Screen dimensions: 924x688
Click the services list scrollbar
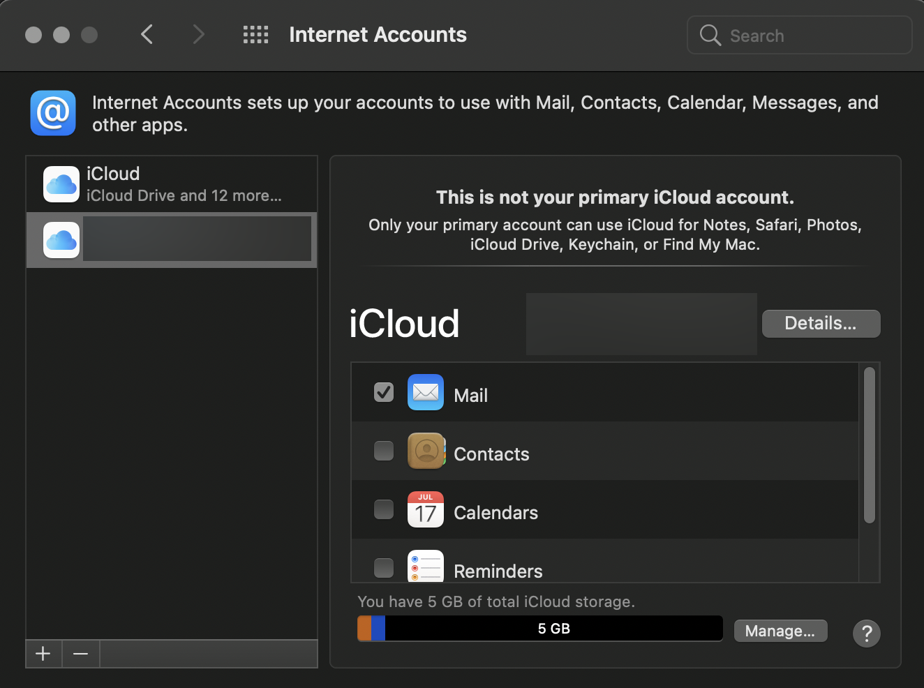coord(870,445)
